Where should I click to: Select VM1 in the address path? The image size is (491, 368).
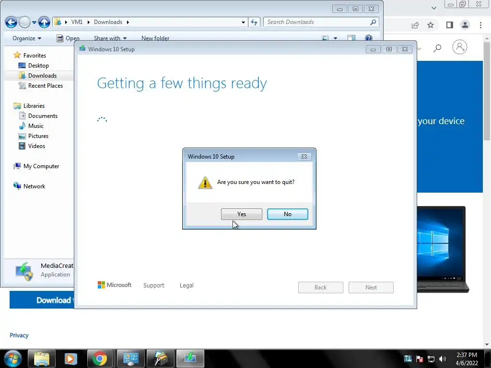(77, 22)
